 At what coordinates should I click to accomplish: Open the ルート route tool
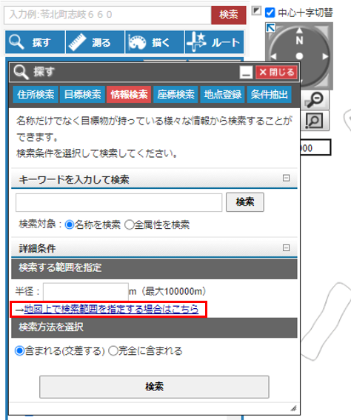coord(215,42)
